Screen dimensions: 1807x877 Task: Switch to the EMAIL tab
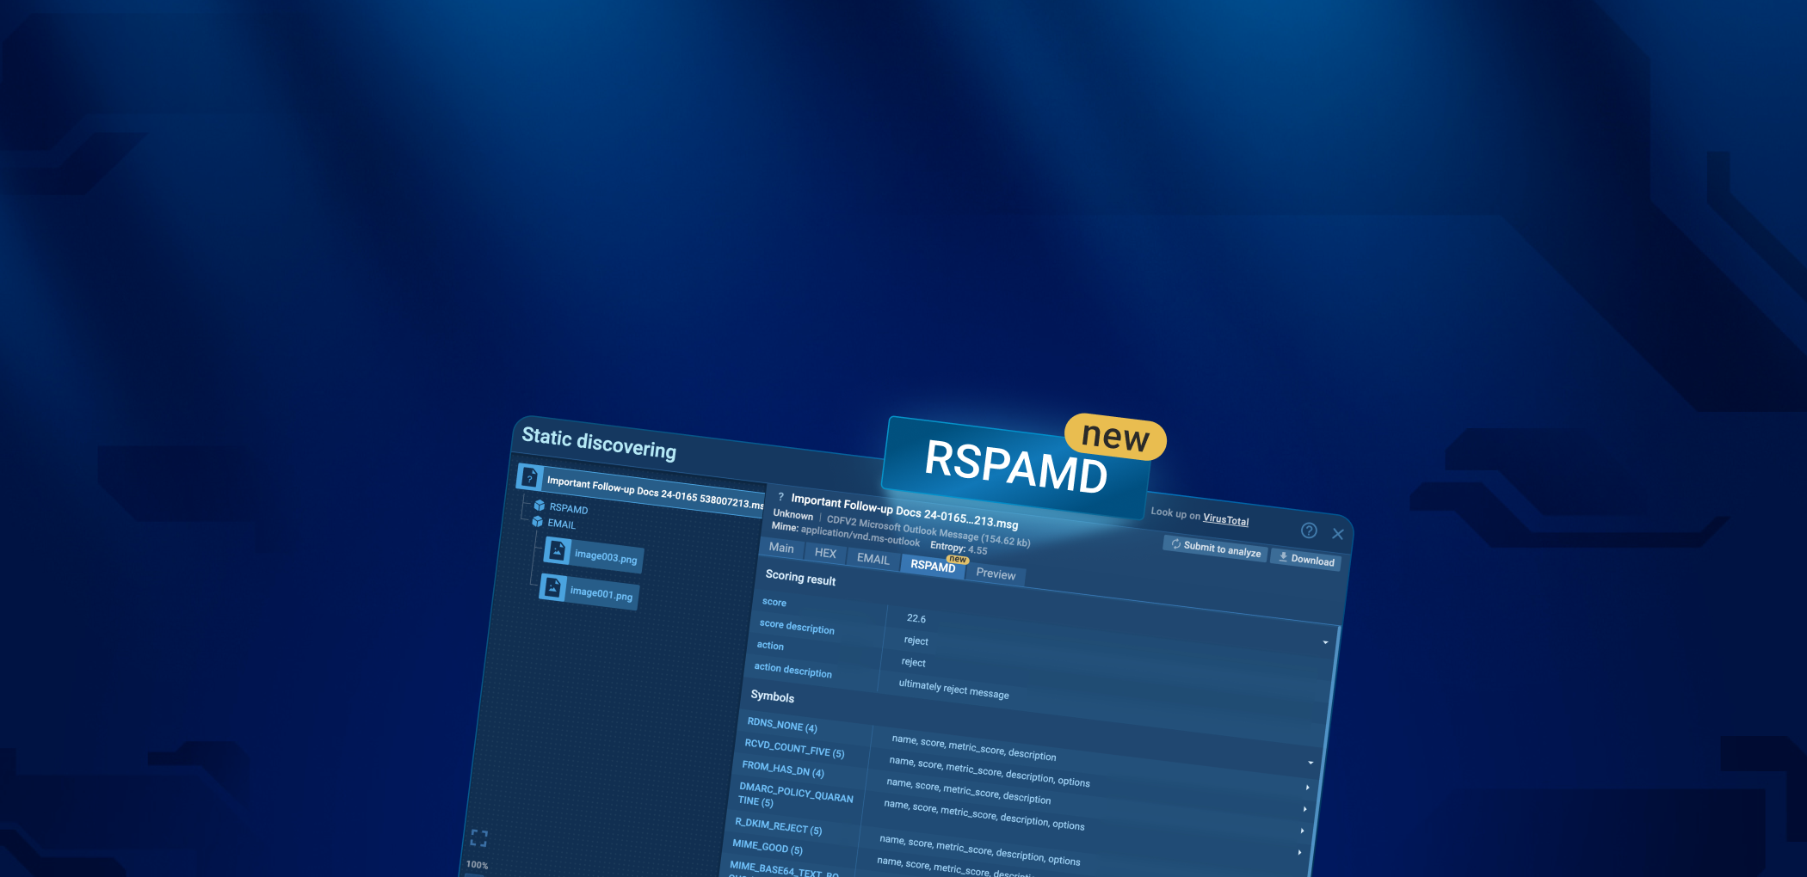(873, 559)
